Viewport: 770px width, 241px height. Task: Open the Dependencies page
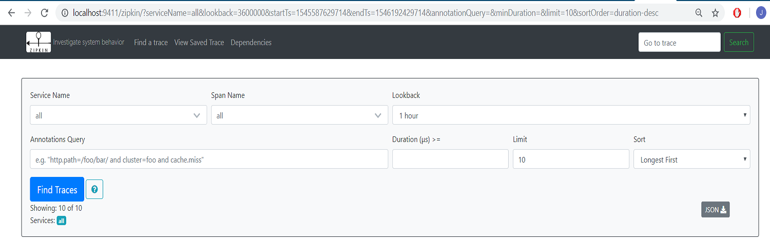pos(251,43)
